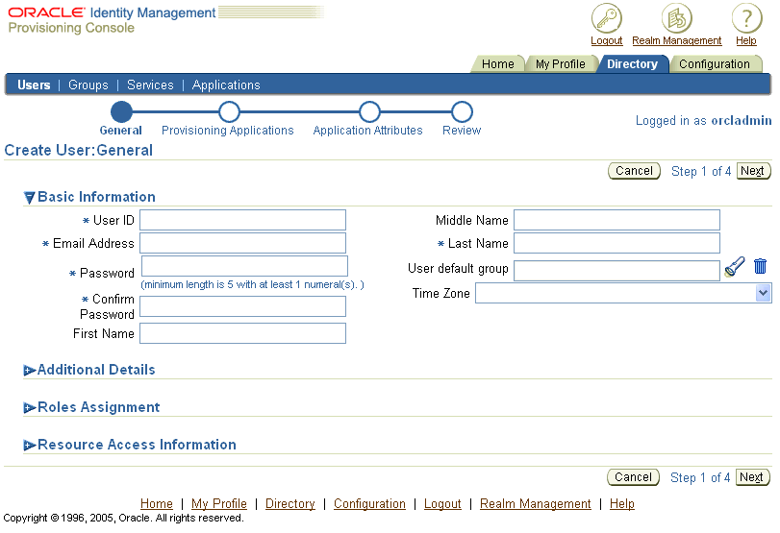780x533 pixels.
Task: Expand Resource Access Information section
Action: (x=30, y=446)
